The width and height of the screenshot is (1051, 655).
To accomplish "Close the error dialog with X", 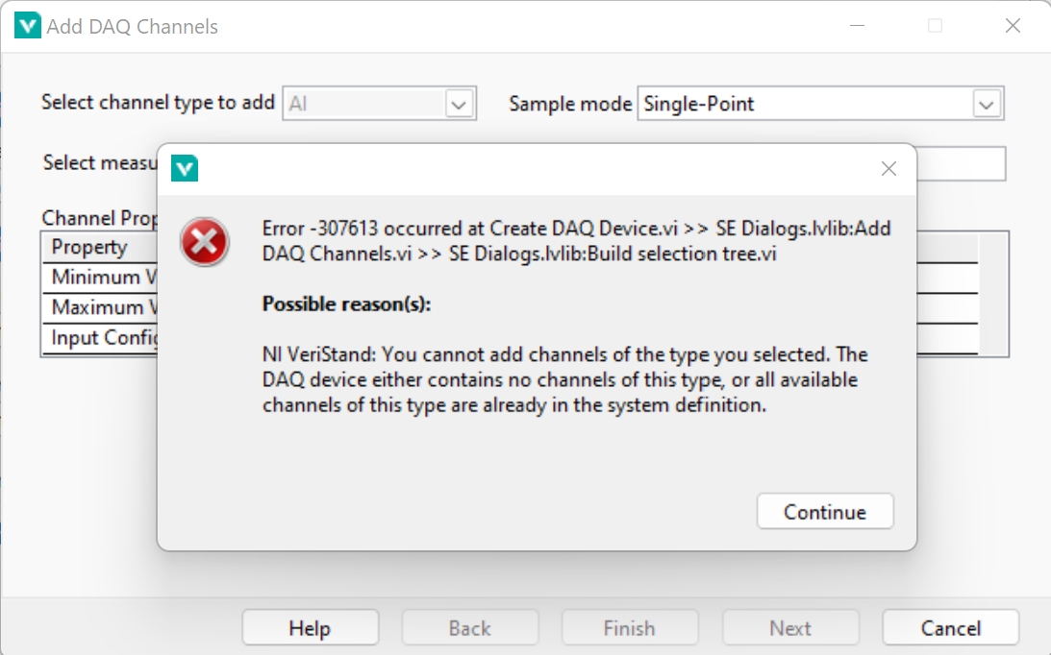I will pyautogui.click(x=888, y=169).
